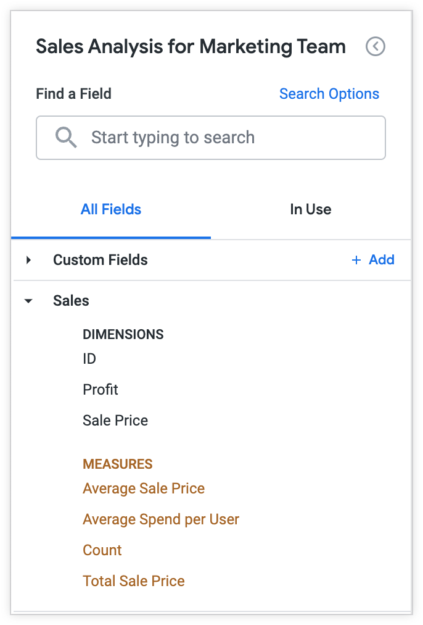Click the Find a Field label
The image size is (423, 625).
pos(73,93)
